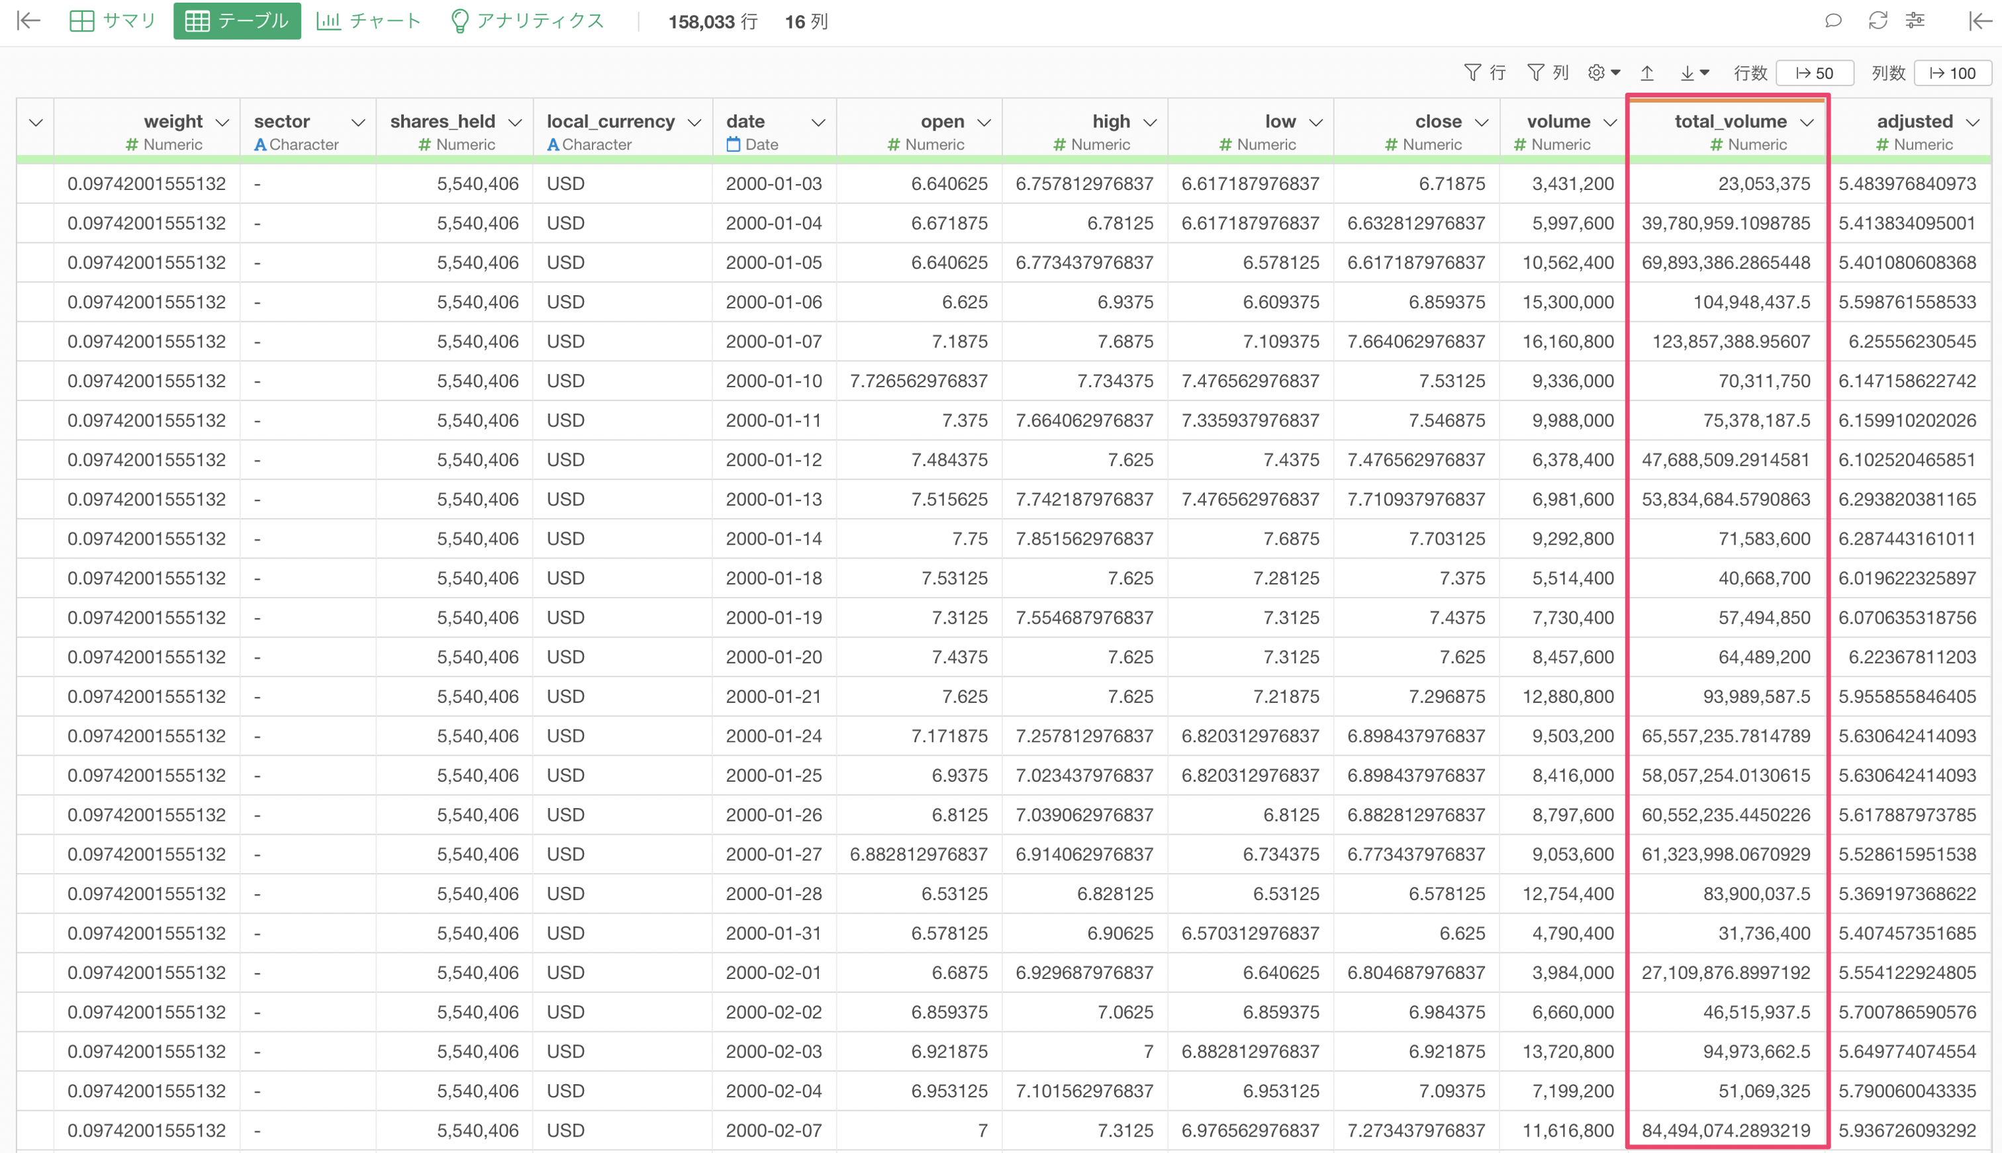This screenshot has height=1153, width=2002.
Task: Click the Numeric type icon under adjusted
Action: [x=1882, y=145]
